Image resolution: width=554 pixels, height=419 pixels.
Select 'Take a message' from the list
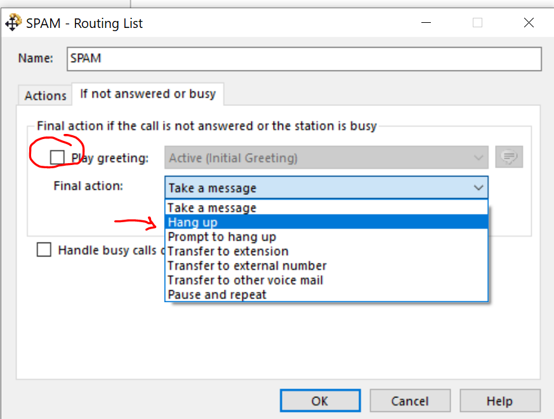point(212,208)
